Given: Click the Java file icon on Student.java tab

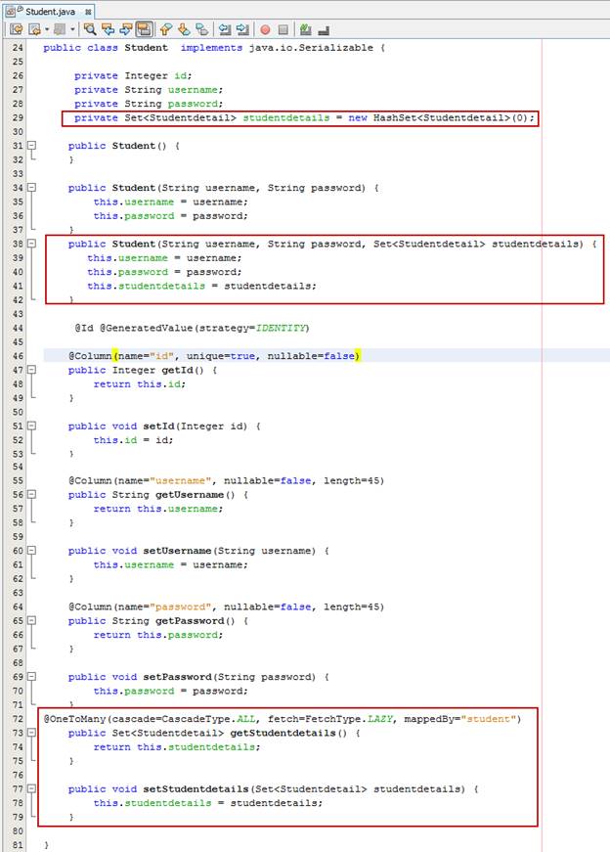Looking at the screenshot, I should [x=12, y=12].
